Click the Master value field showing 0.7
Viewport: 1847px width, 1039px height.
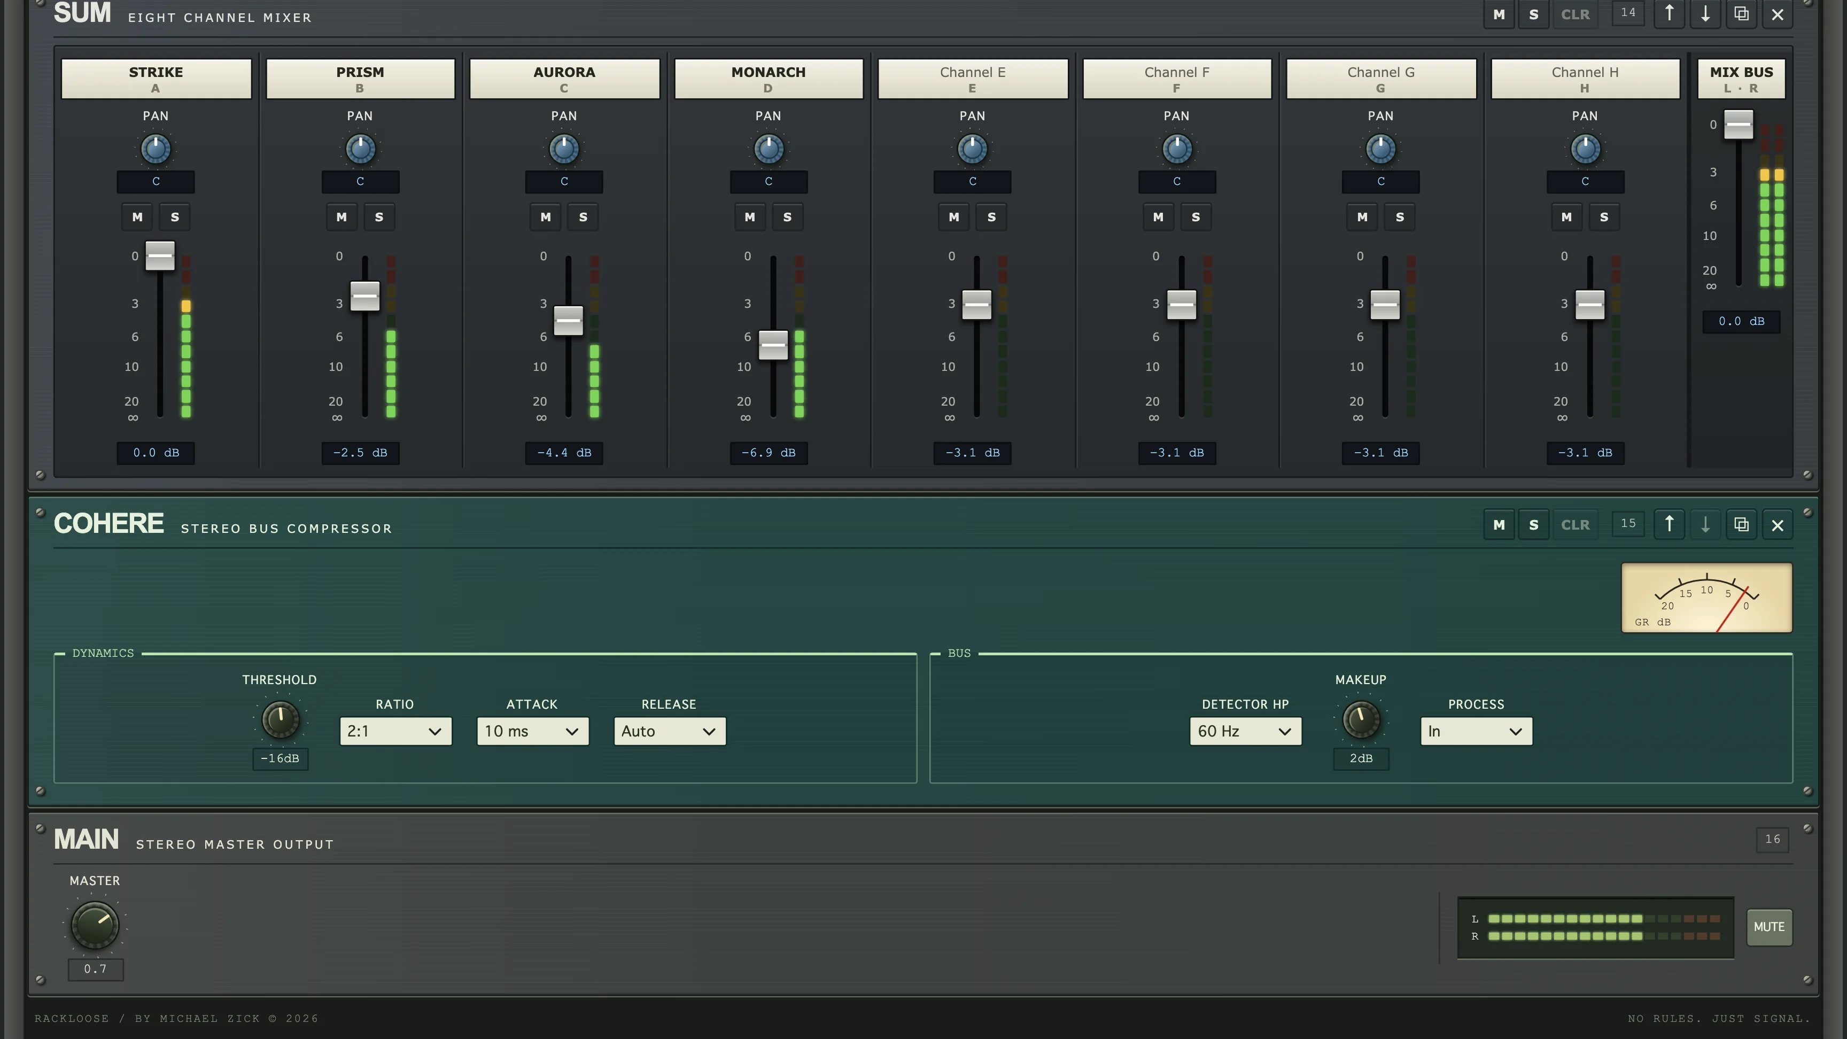(95, 969)
